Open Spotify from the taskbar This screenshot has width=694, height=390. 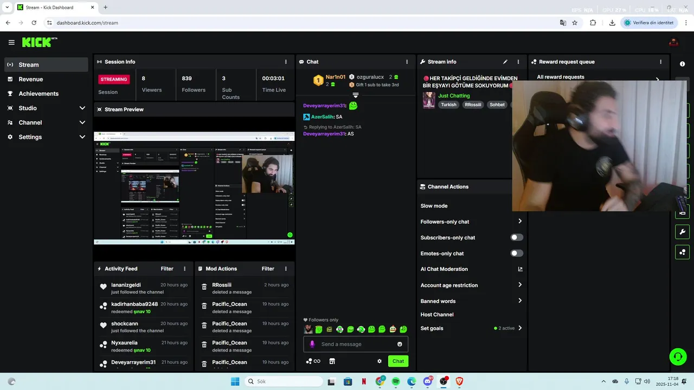coord(396,381)
